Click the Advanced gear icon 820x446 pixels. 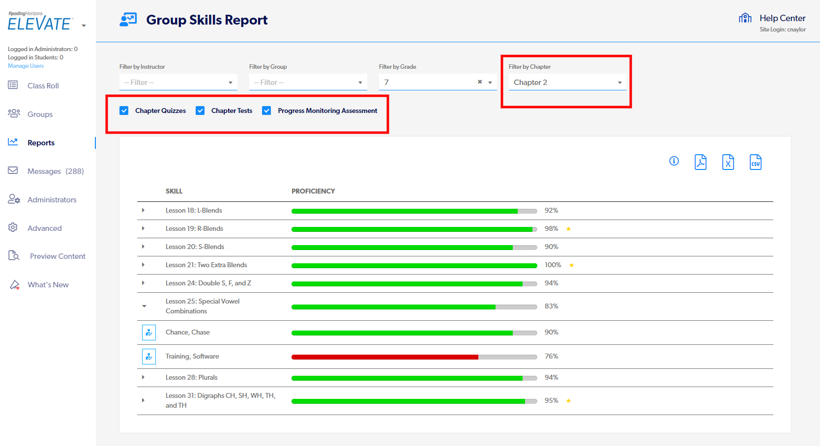coord(13,227)
